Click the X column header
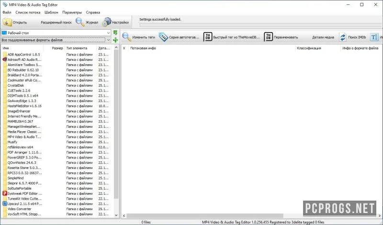Viewport: 383px width, 225px height. click(x=124, y=48)
